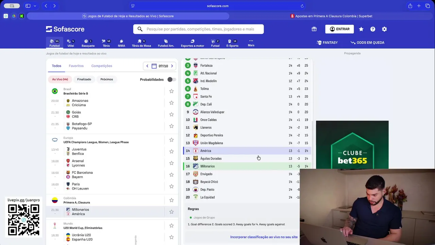Toggle the Safari sidebar
The image size is (435, 245).
click(x=28, y=6)
